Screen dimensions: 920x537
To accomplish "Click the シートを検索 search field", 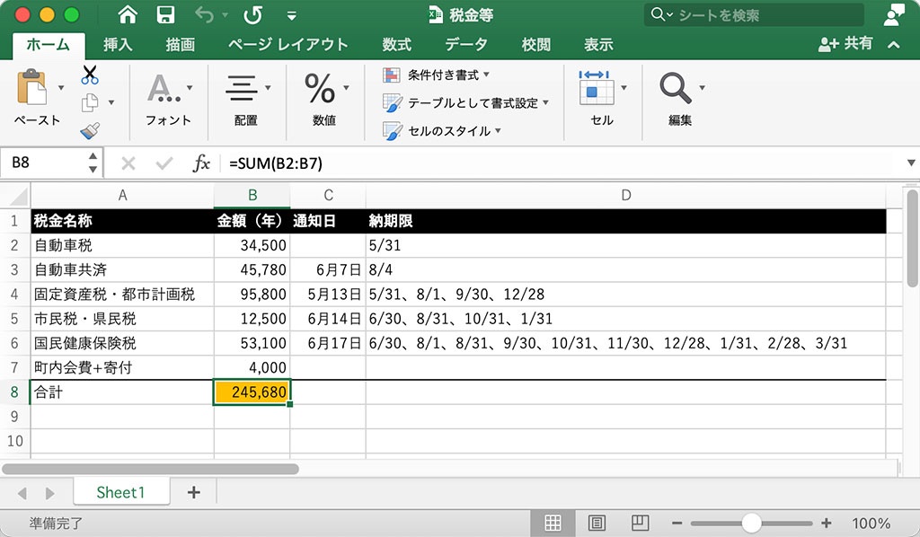I will point(755,14).
